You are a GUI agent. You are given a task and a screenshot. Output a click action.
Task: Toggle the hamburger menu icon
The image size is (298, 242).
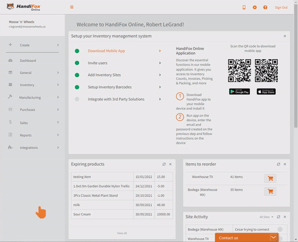[x=72, y=7]
